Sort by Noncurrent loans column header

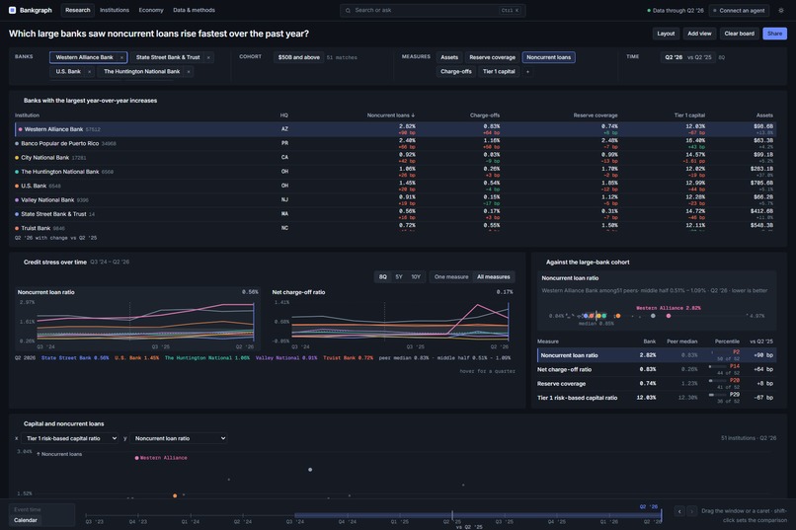point(391,115)
